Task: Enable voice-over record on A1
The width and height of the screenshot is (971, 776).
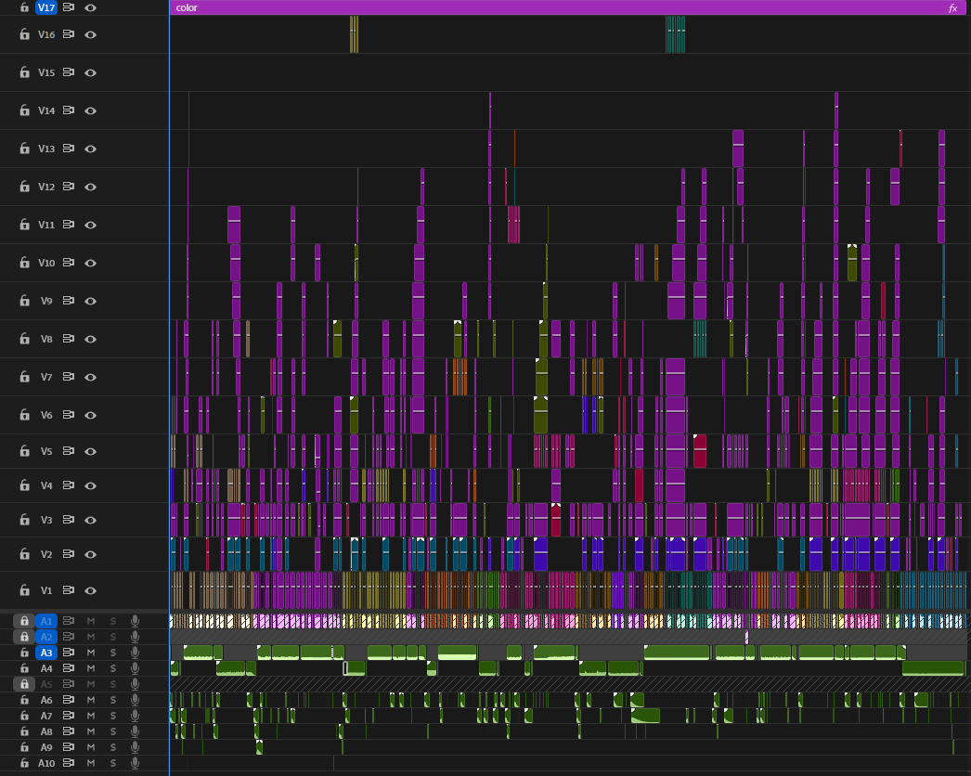Action: pos(135,621)
